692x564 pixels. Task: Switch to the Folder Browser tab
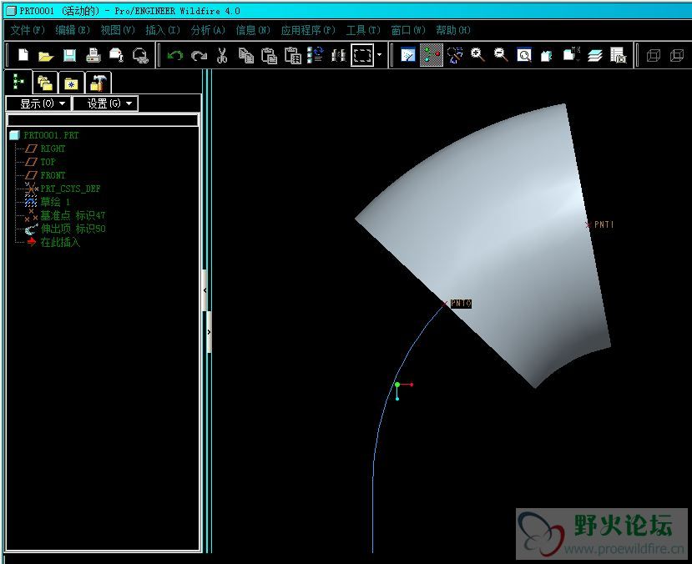[44, 83]
